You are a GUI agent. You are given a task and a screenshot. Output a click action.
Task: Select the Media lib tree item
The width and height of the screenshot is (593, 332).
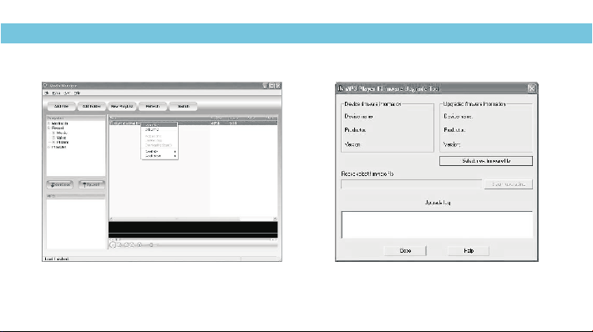60,123
